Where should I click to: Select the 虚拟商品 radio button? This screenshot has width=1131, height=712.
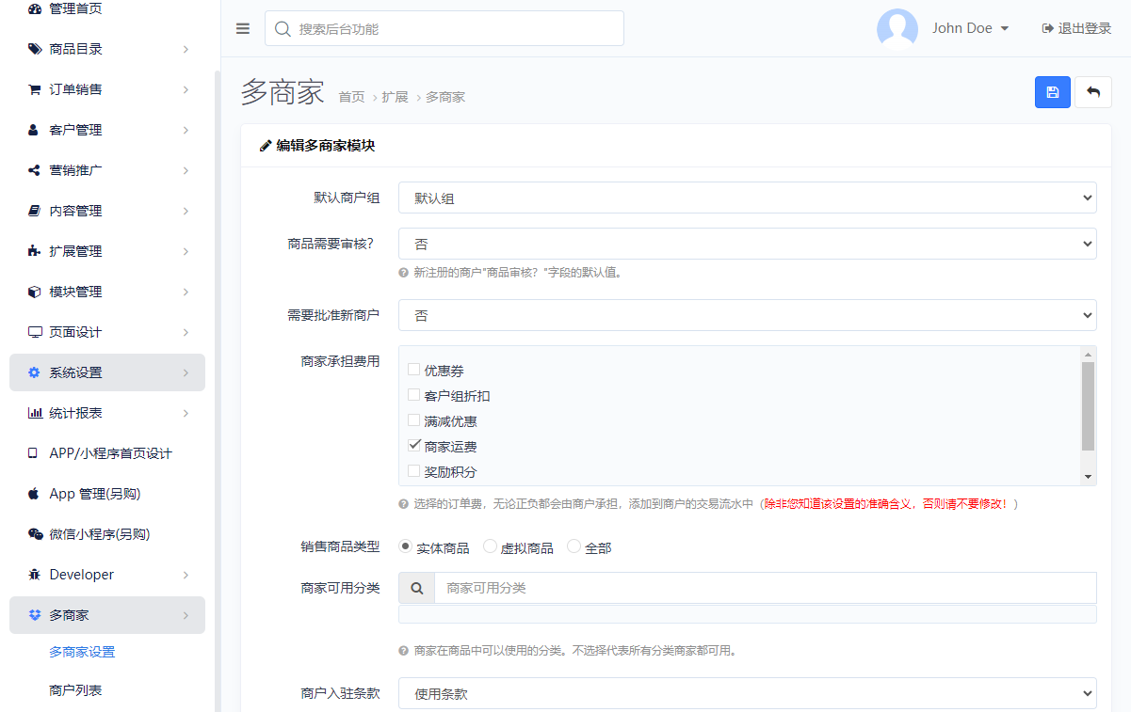[x=490, y=546]
